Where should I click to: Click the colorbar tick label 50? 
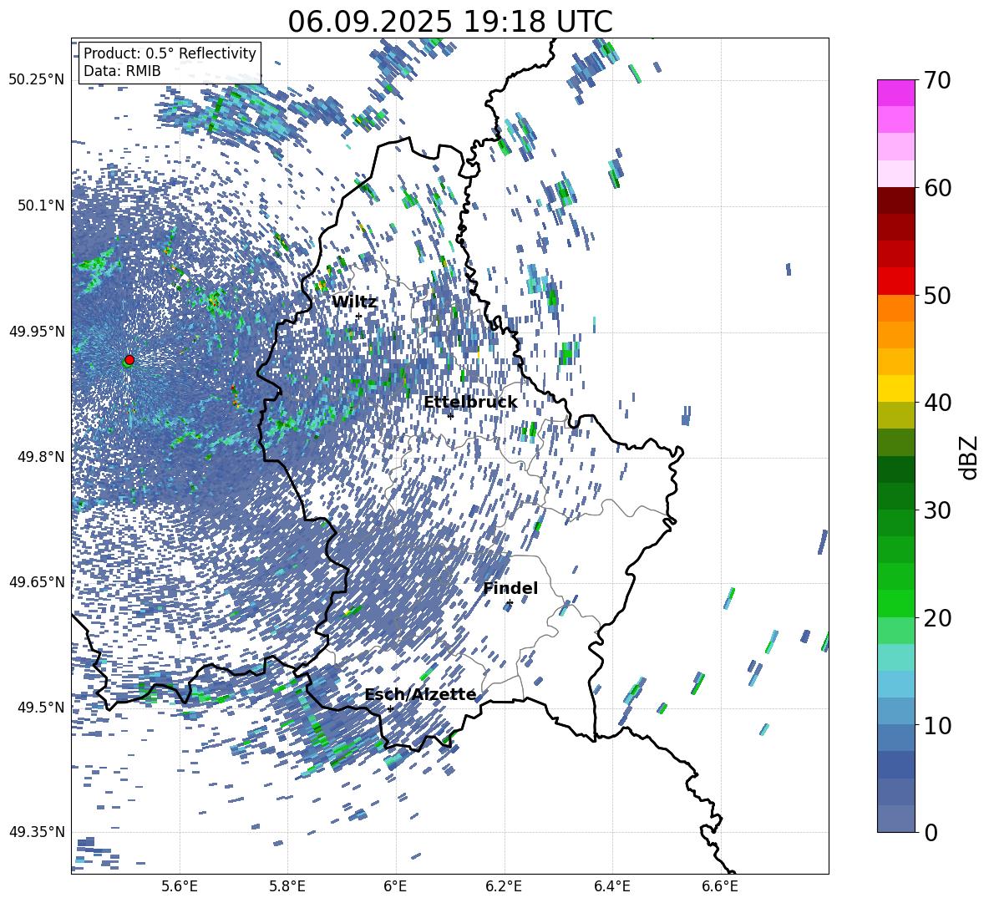pyautogui.click(x=937, y=296)
